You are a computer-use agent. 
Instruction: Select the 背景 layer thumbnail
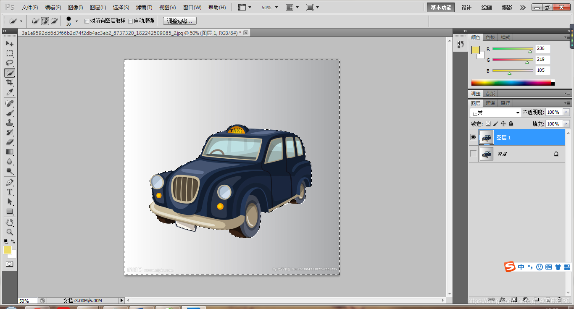[487, 154]
